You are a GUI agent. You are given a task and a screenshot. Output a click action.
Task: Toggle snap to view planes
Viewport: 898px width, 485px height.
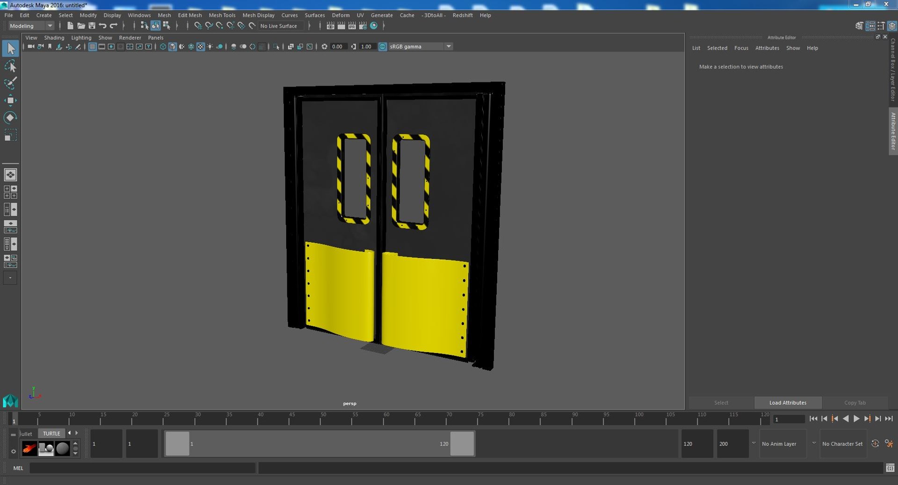click(x=241, y=26)
